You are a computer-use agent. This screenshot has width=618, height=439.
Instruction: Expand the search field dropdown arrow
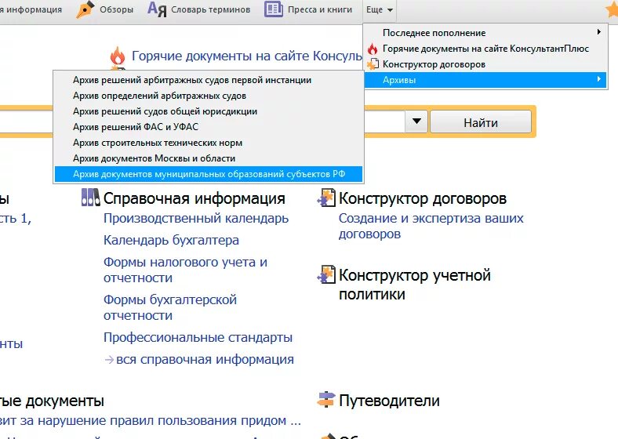coord(416,122)
